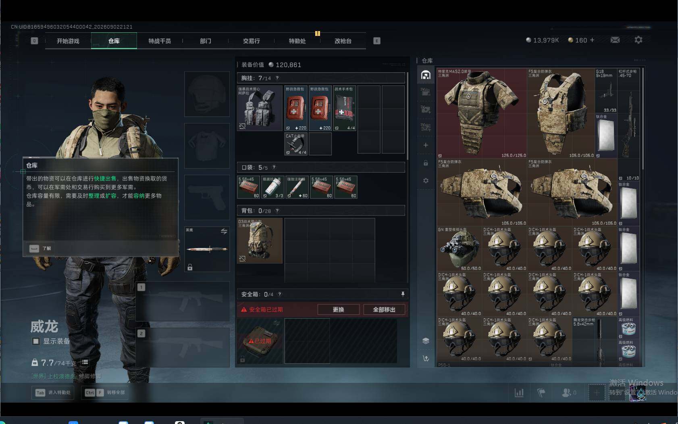
Task: Select the D3 backpack item
Action: (260, 241)
